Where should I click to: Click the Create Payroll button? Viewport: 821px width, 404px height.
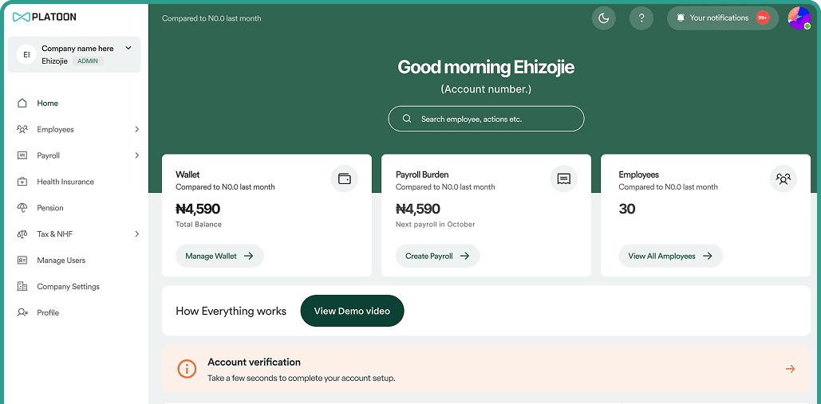(x=437, y=256)
